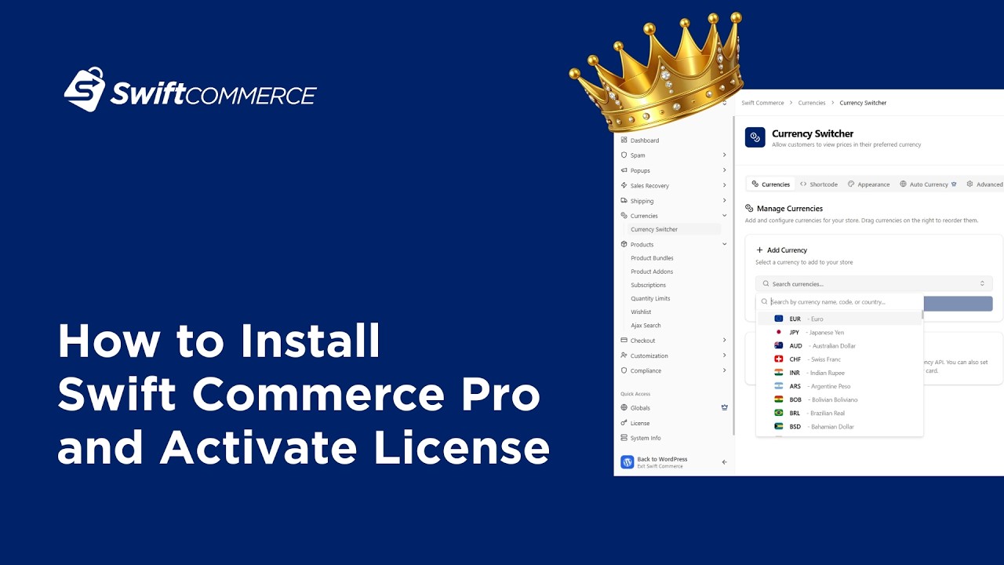Screen dimensions: 1004x565
Task: Collapse the Products menu chevron
Action: pos(725,244)
